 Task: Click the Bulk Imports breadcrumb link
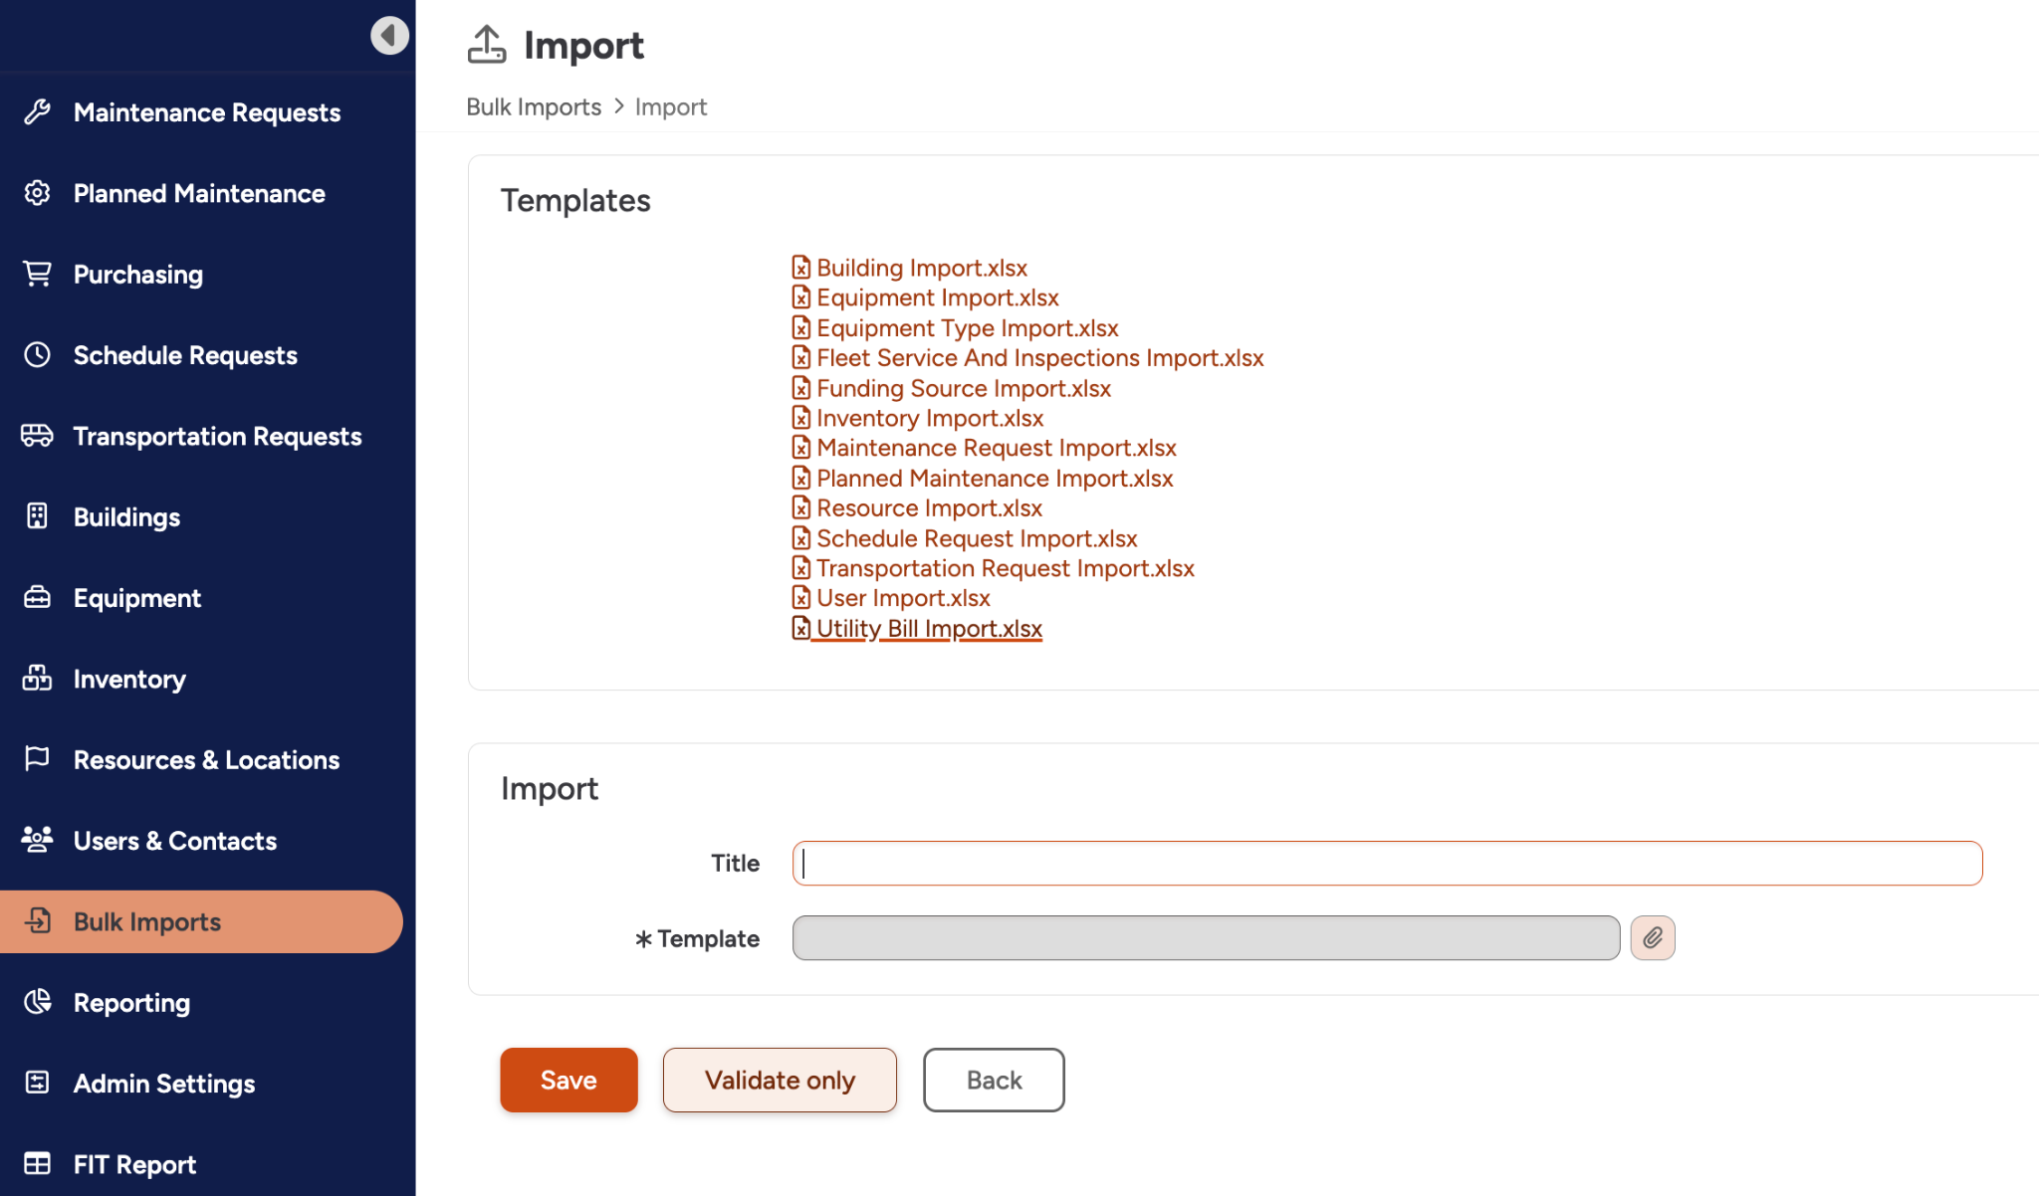tap(534, 106)
